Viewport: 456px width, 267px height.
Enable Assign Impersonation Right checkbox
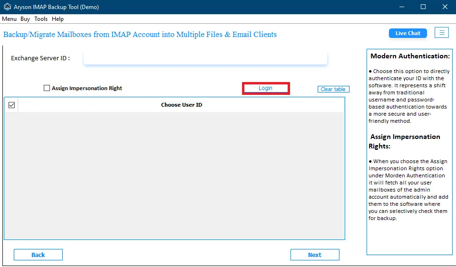pos(47,88)
